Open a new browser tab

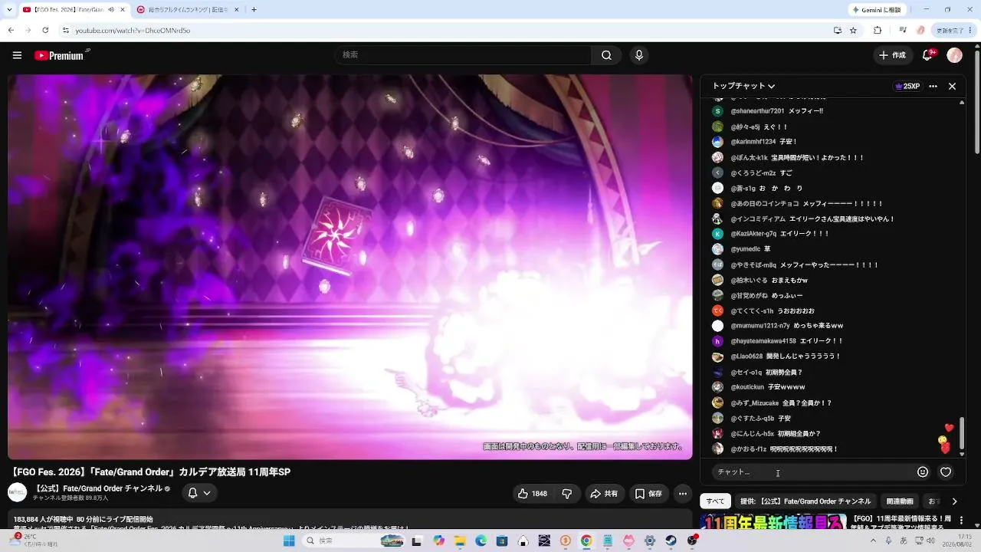tap(254, 10)
